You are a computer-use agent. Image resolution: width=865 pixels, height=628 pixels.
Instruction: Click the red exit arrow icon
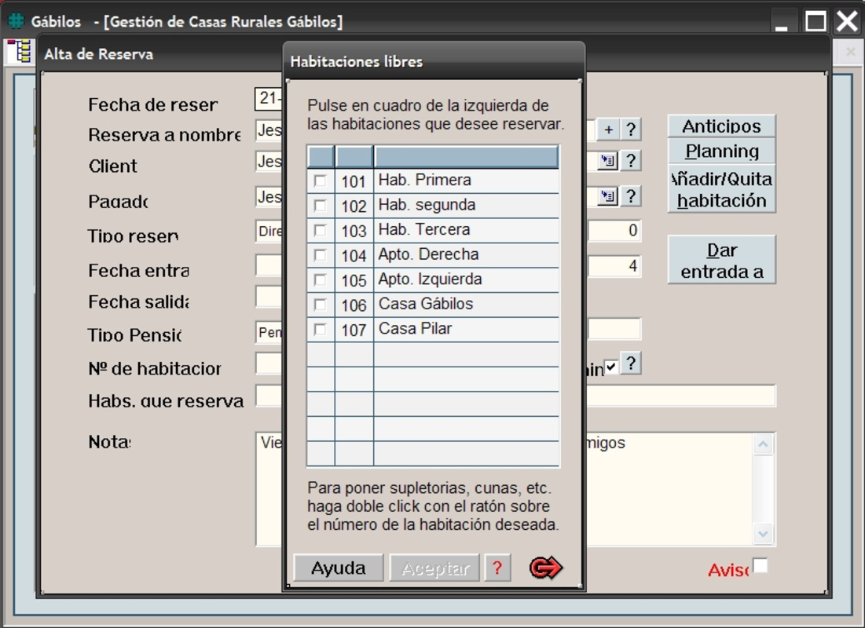click(x=545, y=568)
